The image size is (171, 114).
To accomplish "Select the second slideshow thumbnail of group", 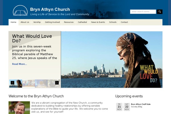I will point(28,84).
